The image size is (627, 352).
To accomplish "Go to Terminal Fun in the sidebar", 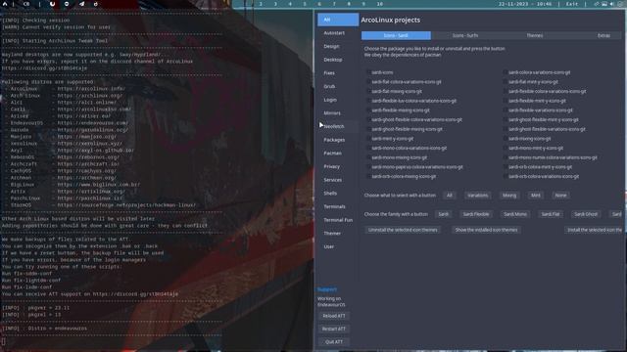I will (338, 220).
